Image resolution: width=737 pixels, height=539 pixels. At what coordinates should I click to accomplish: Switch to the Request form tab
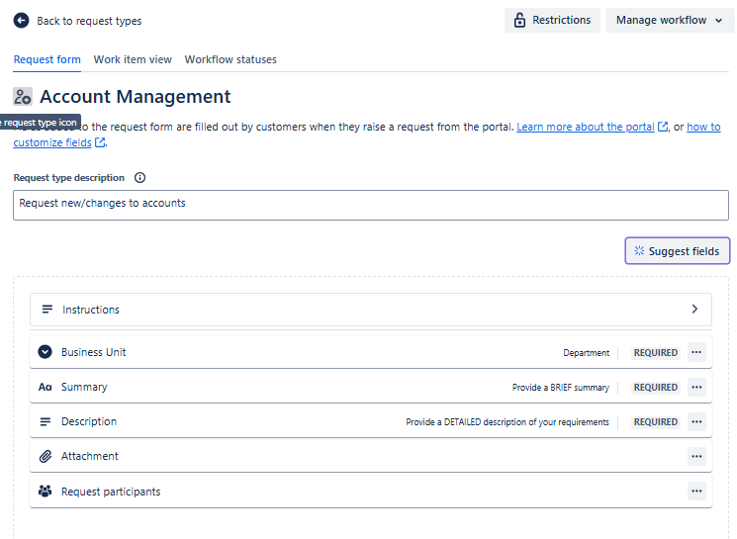click(47, 59)
